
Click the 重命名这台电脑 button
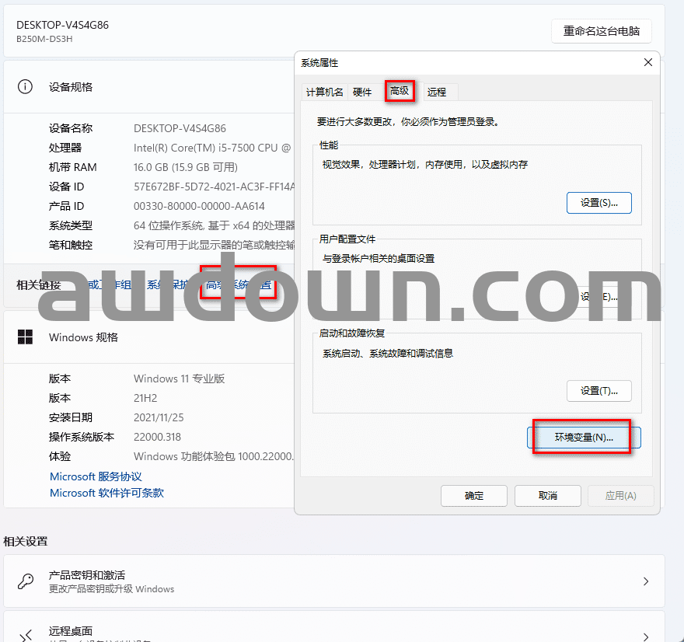(x=601, y=31)
